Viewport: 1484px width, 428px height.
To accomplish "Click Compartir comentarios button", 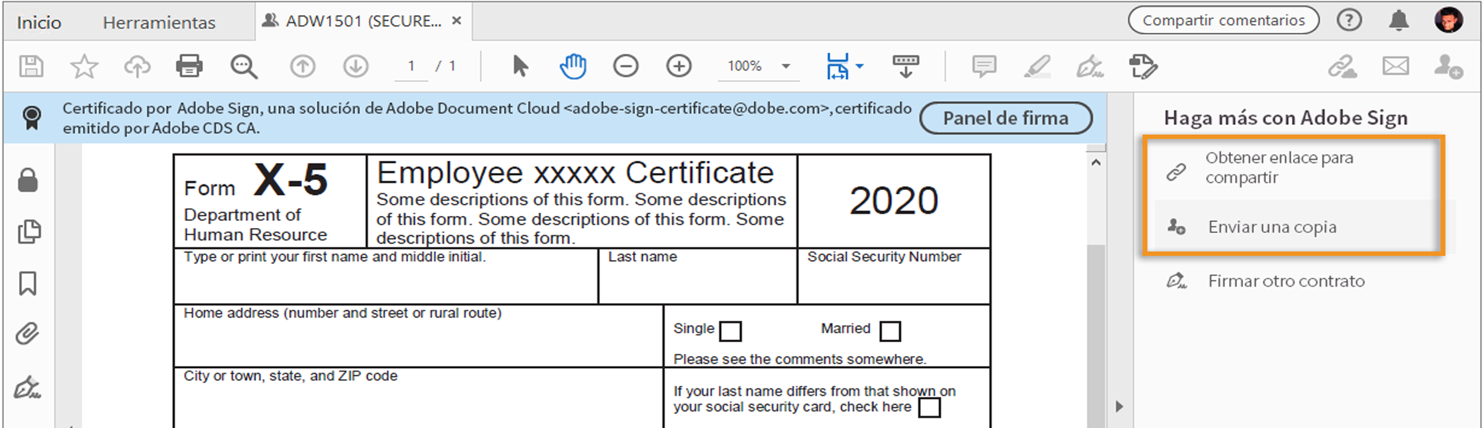I will tap(1224, 20).
